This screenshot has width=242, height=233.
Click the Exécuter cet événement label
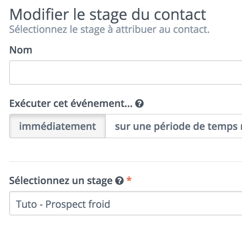[x=71, y=104]
